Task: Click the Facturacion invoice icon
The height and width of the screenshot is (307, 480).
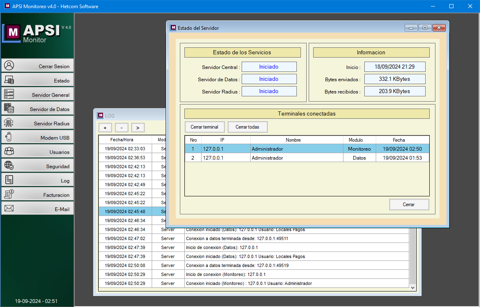Action: 9,194
